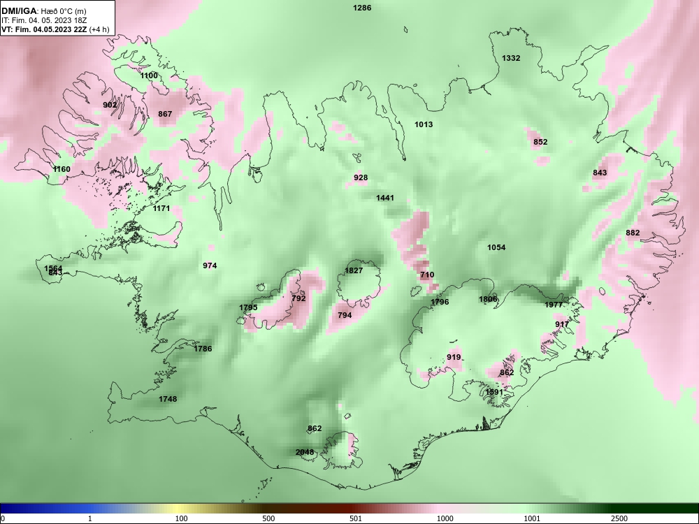Click the 974 value label
699x524 pixels.
[x=210, y=265]
